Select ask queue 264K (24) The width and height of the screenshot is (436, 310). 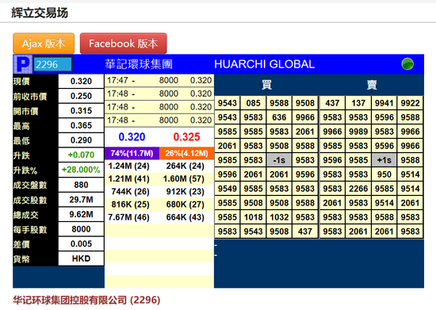click(x=185, y=166)
